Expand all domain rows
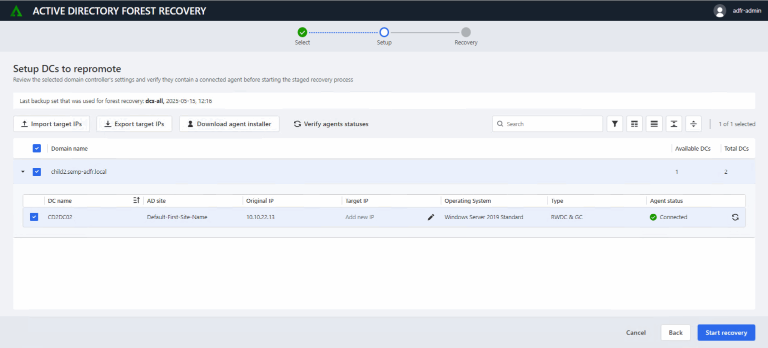 coord(693,123)
